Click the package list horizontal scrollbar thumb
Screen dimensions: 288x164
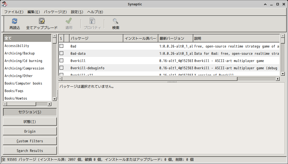click(150, 79)
